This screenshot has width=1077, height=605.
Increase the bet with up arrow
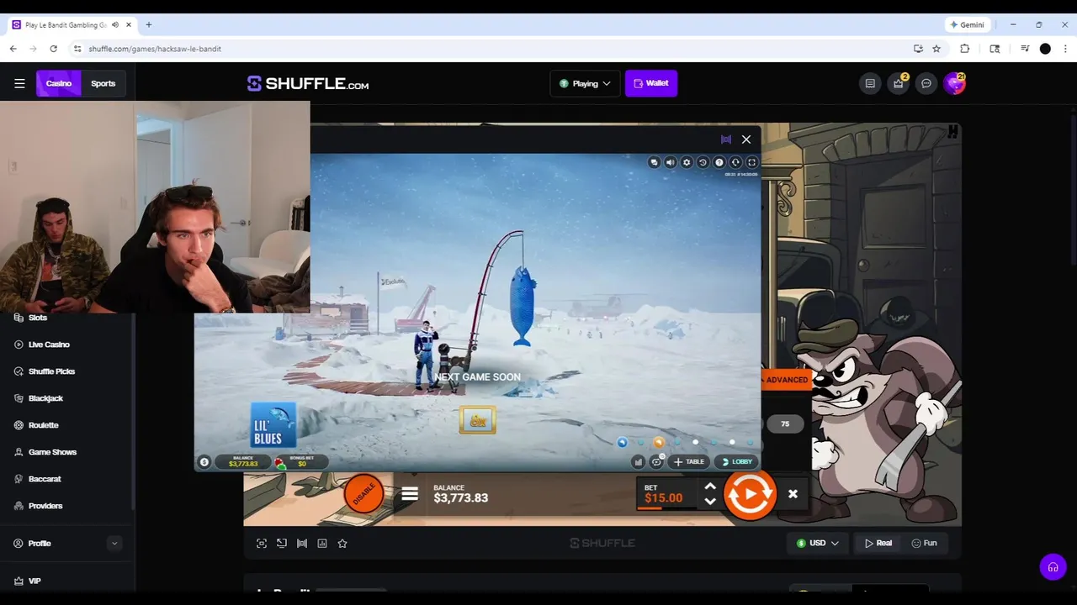710,487
